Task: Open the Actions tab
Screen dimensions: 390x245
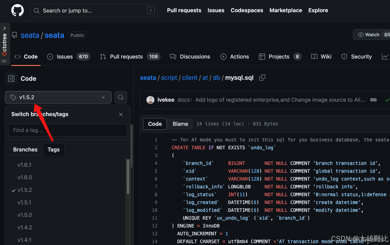Action: [x=235, y=57]
